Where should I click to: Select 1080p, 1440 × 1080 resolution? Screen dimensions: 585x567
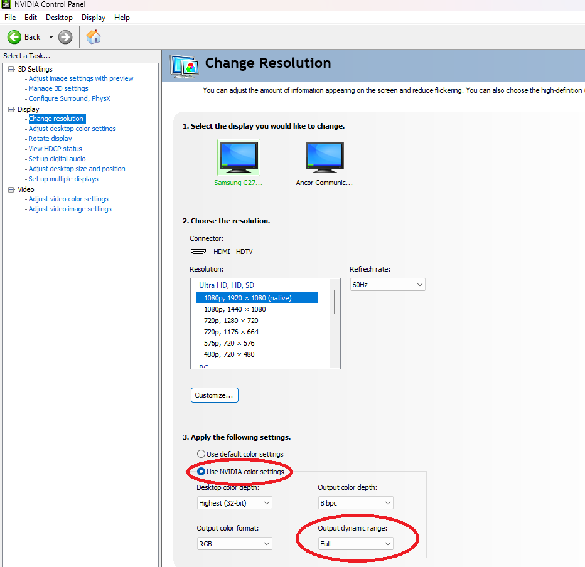coord(235,309)
